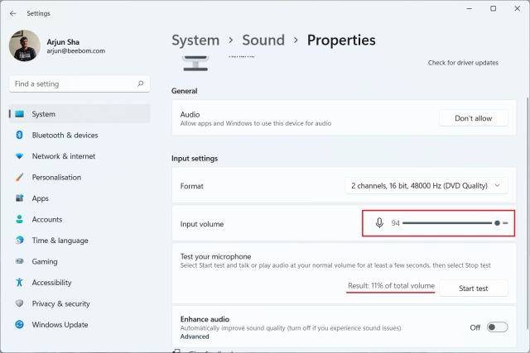Click the Input volume slider handle

[x=497, y=223]
